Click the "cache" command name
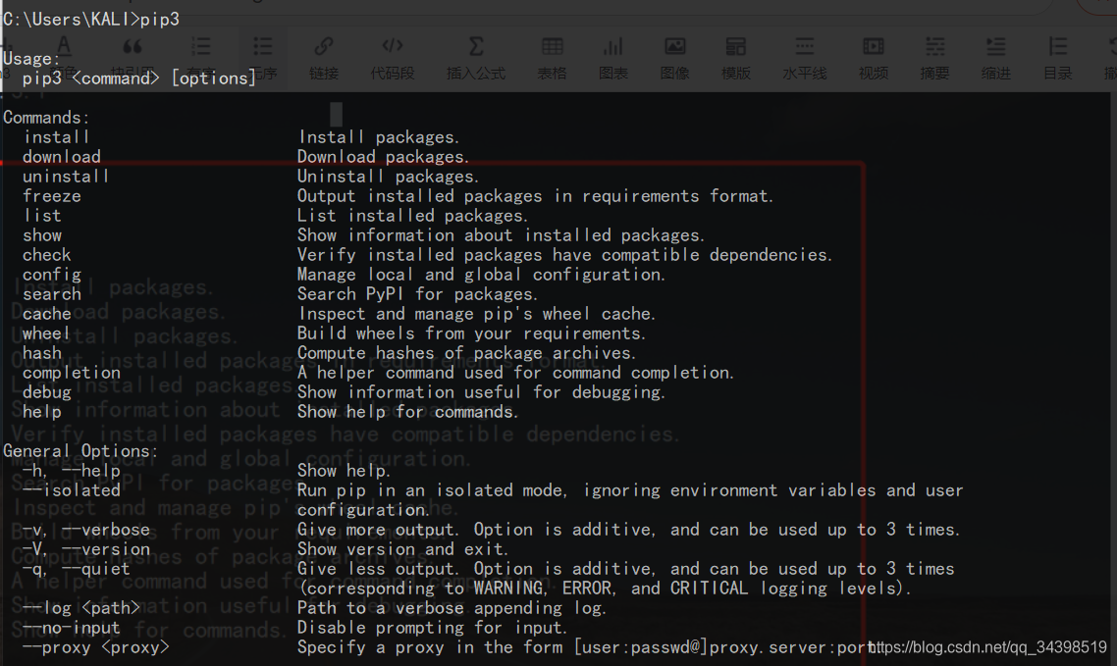Screen dimensions: 1117x666 (46, 314)
